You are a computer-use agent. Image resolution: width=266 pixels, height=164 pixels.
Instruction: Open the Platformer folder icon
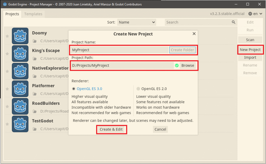pos(35,94)
